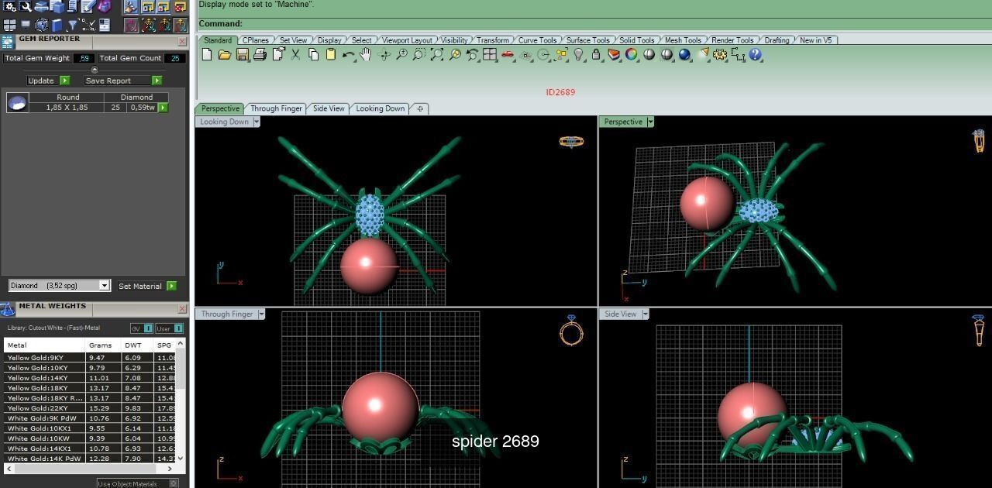Open the Perspective viewport title dropdown
The height and width of the screenshot is (488, 992).
click(650, 122)
